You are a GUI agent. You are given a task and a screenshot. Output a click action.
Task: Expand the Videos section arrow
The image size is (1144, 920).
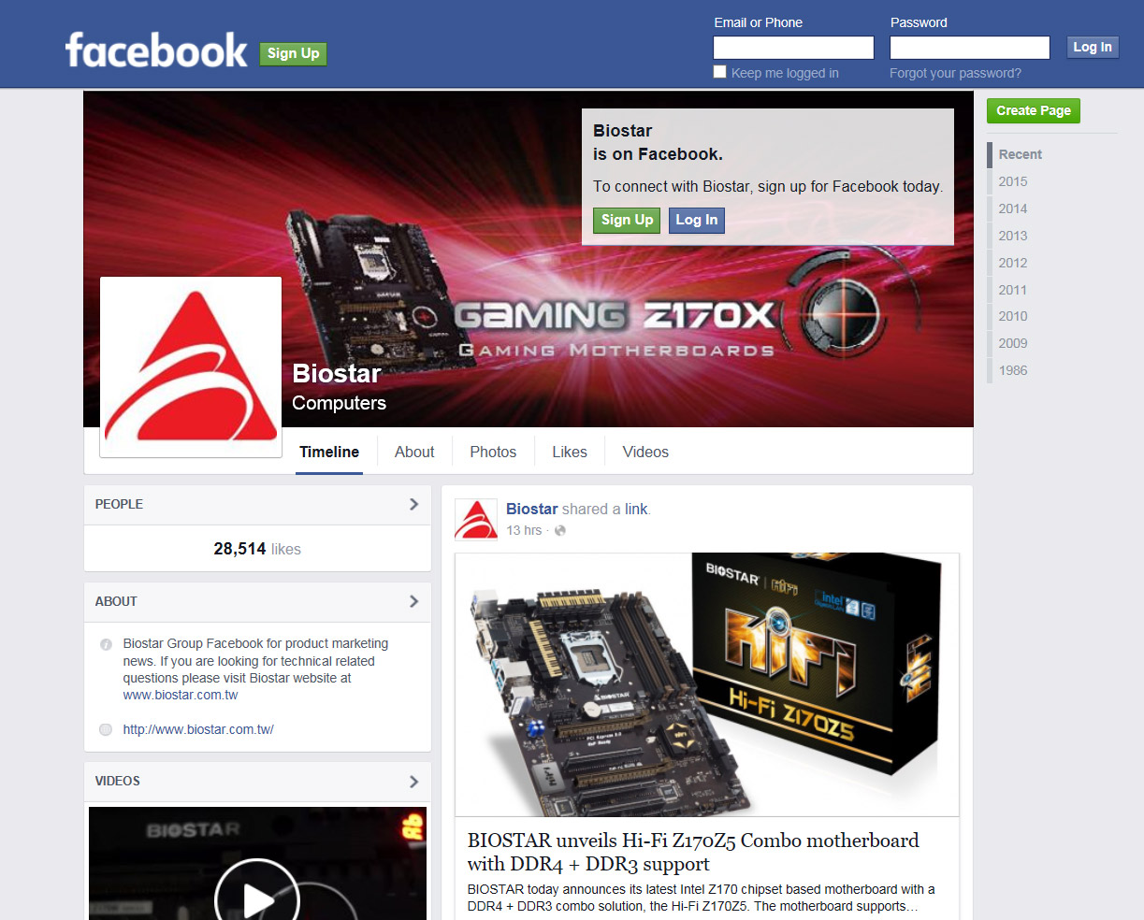[413, 782]
